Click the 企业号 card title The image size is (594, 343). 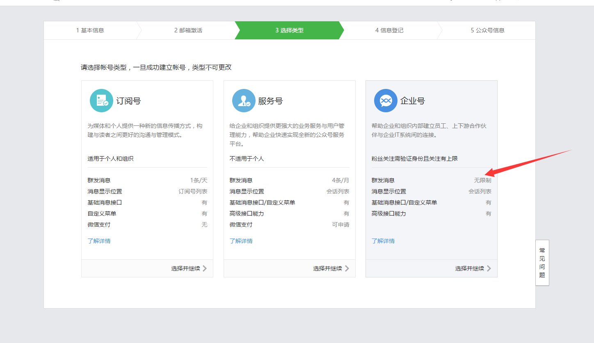tap(413, 101)
